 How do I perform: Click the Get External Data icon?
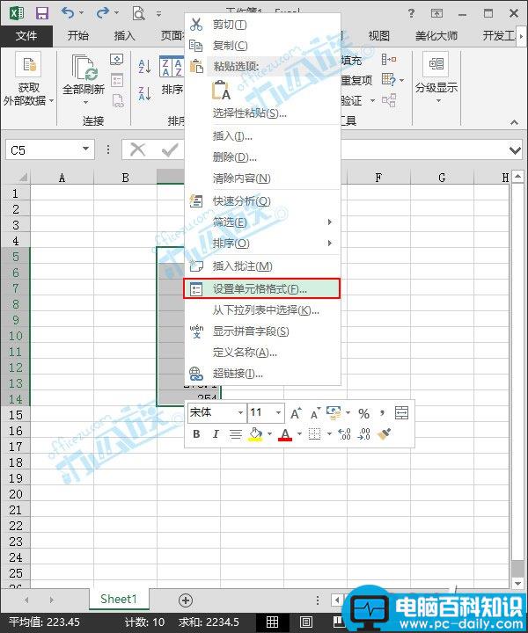[28, 64]
